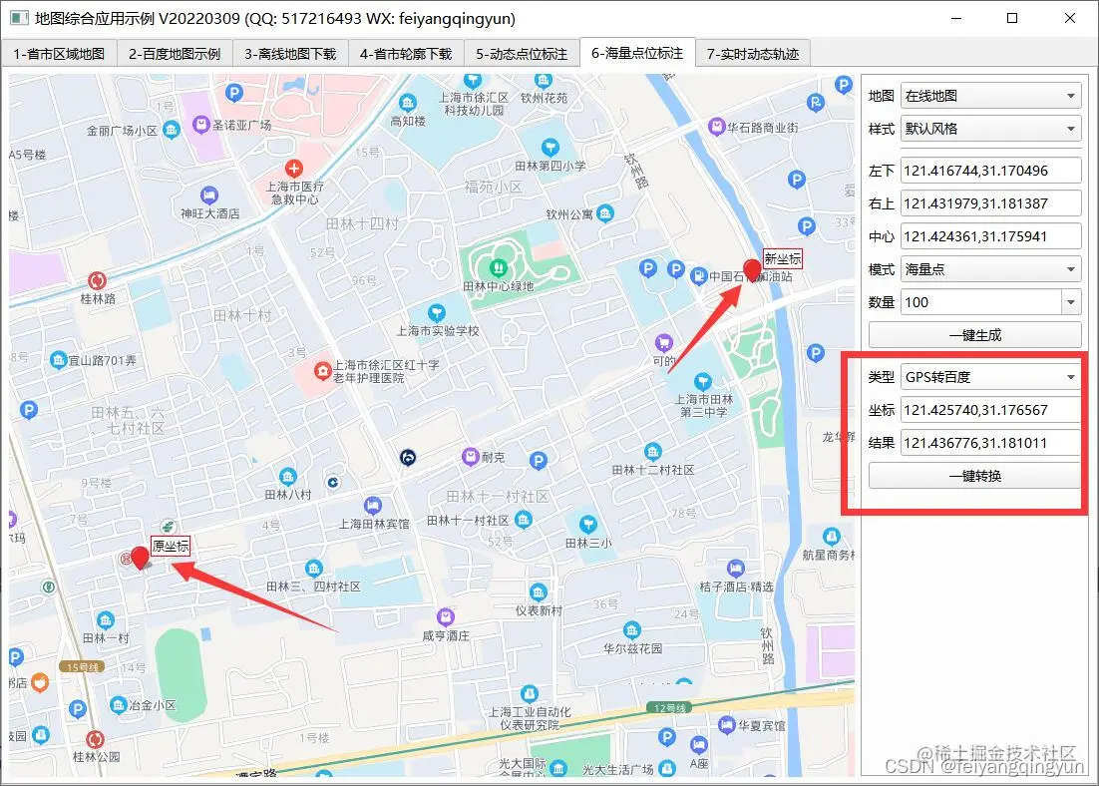
Task: Click the 航星商务 building icon
Action: (x=832, y=537)
